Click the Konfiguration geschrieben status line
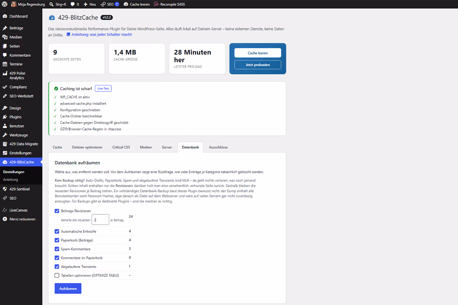458x305 pixels. [80, 110]
